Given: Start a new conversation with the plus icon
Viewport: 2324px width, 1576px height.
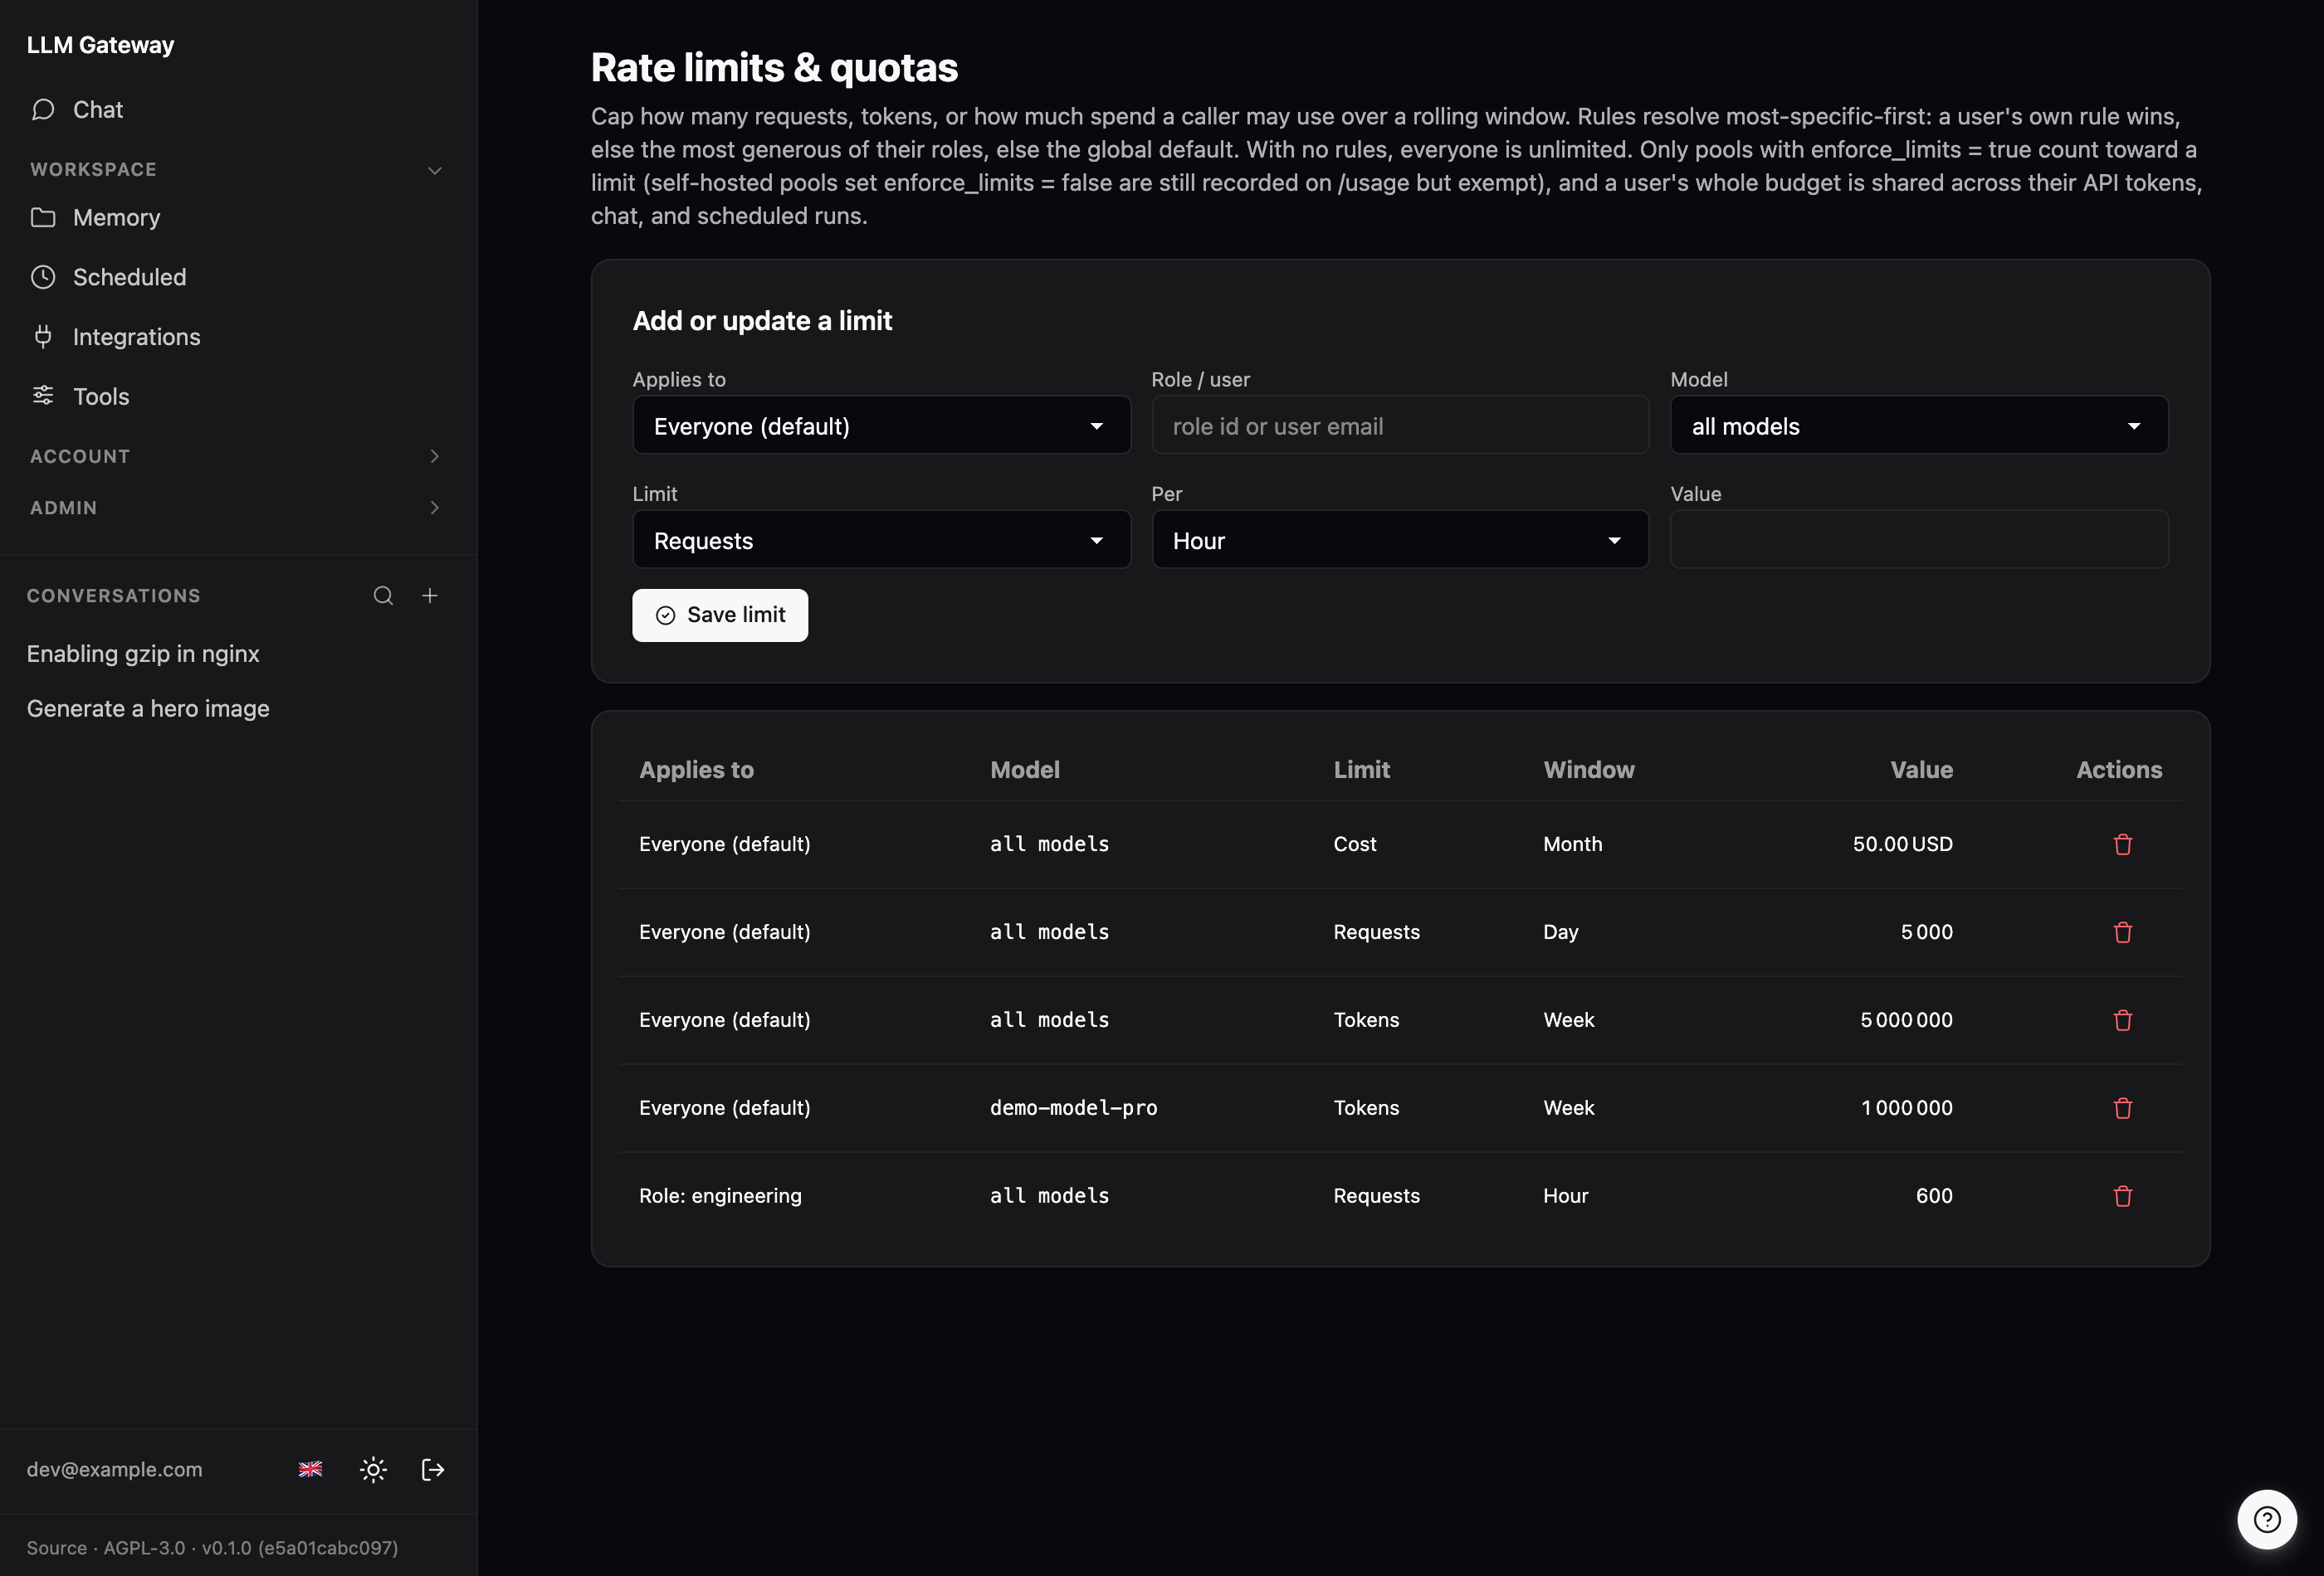Looking at the screenshot, I should pos(430,596).
